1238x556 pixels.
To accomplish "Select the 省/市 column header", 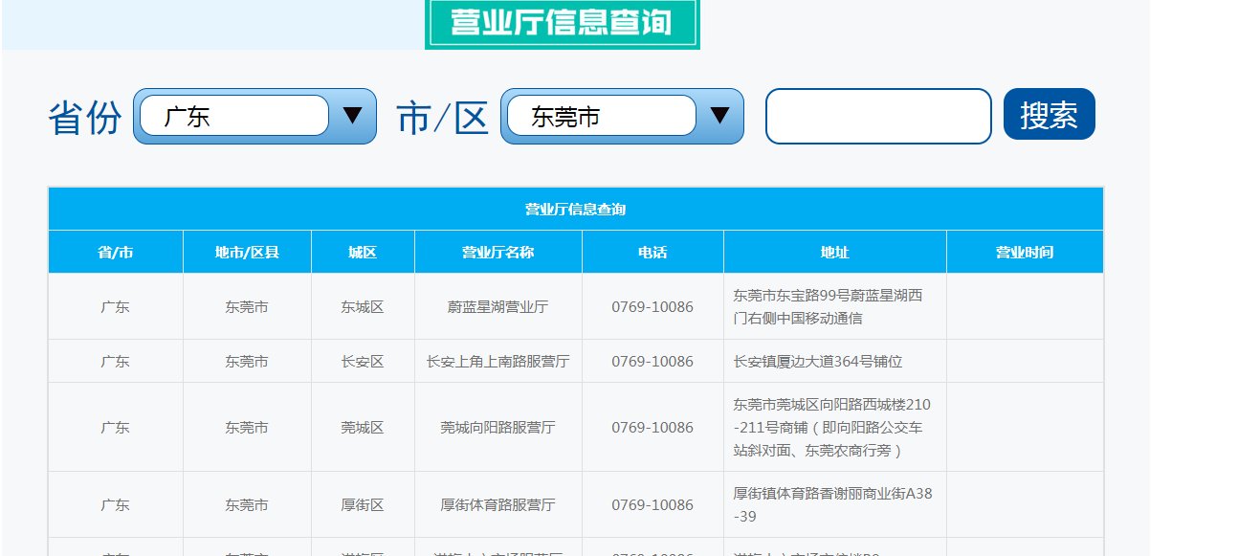I will pyautogui.click(x=115, y=251).
